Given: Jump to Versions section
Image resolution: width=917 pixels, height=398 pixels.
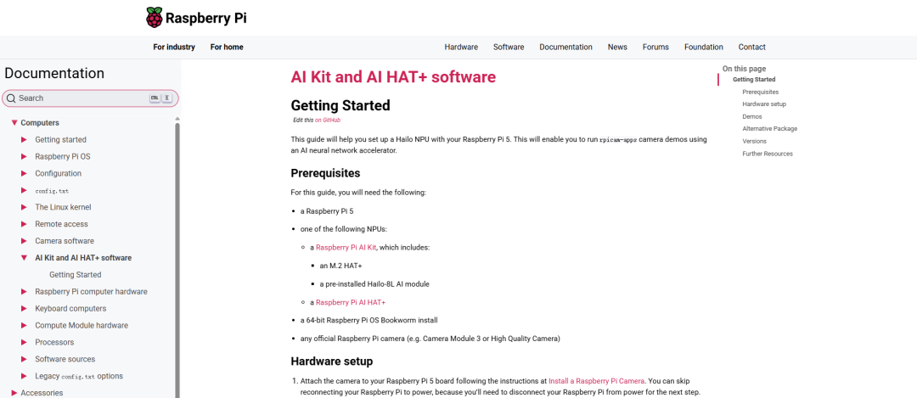Looking at the screenshot, I should point(755,141).
